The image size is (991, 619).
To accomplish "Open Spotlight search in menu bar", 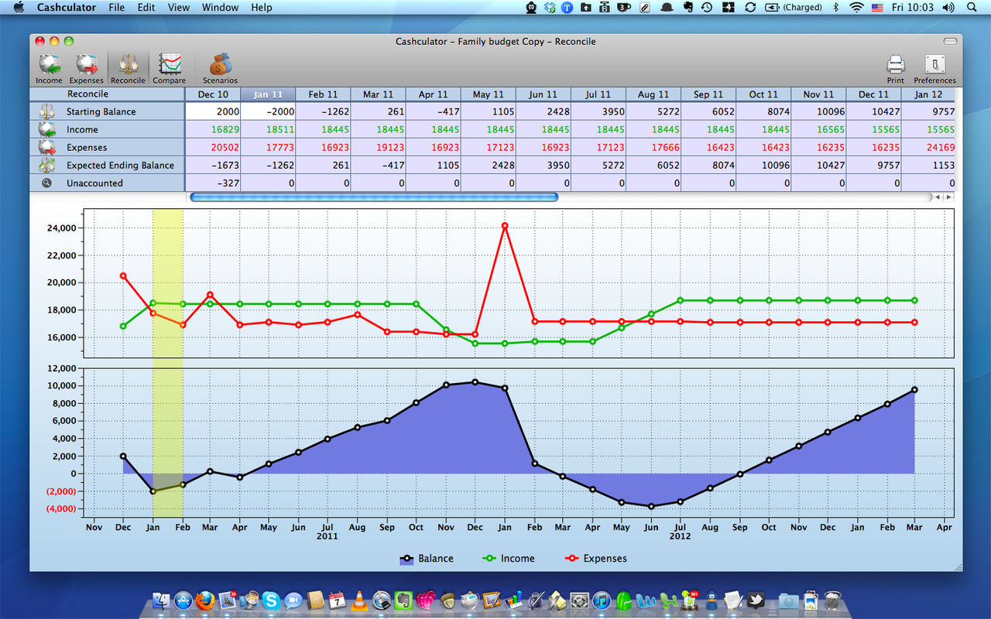I will [972, 7].
